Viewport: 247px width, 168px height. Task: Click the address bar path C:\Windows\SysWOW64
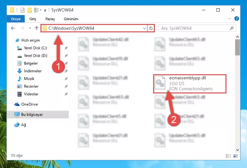coord(71,28)
